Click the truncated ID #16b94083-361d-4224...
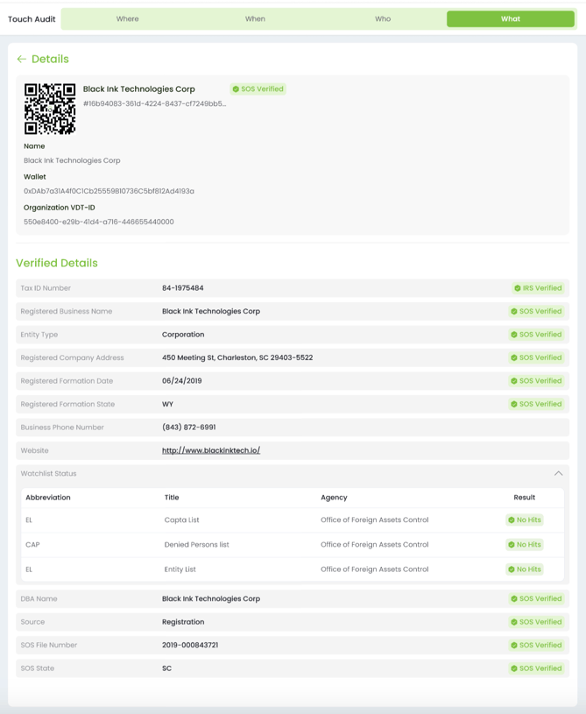The image size is (586, 714). [x=154, y=103]
